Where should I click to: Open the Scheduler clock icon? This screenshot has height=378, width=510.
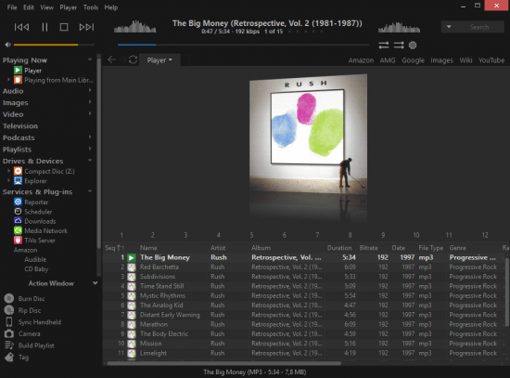pyautogui.click(x=18, y=212)
